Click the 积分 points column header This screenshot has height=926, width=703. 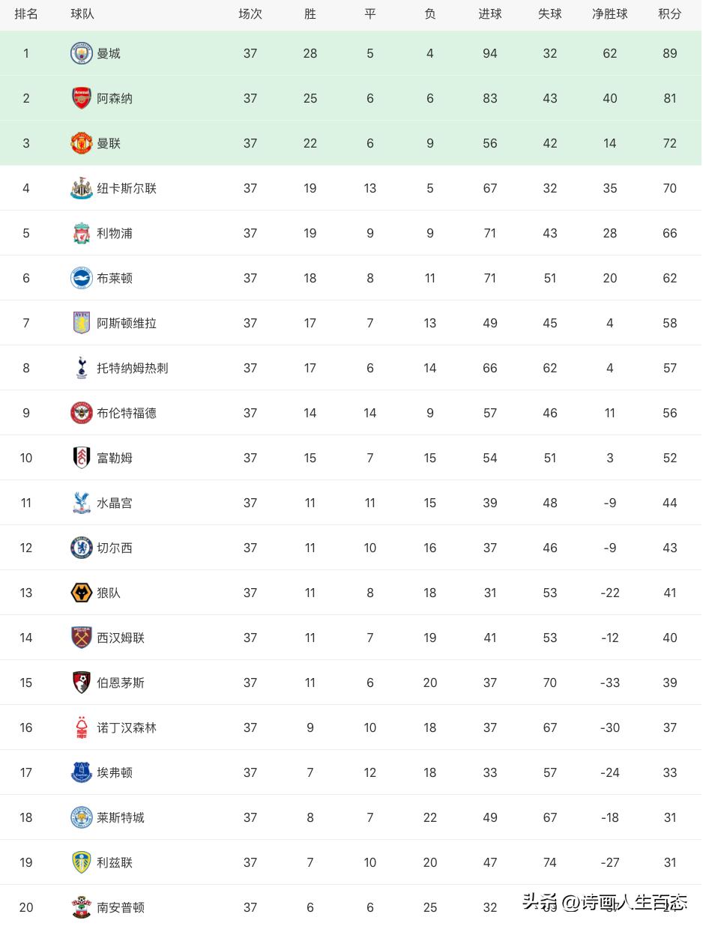pyautogui.click(x=669, y=14)
